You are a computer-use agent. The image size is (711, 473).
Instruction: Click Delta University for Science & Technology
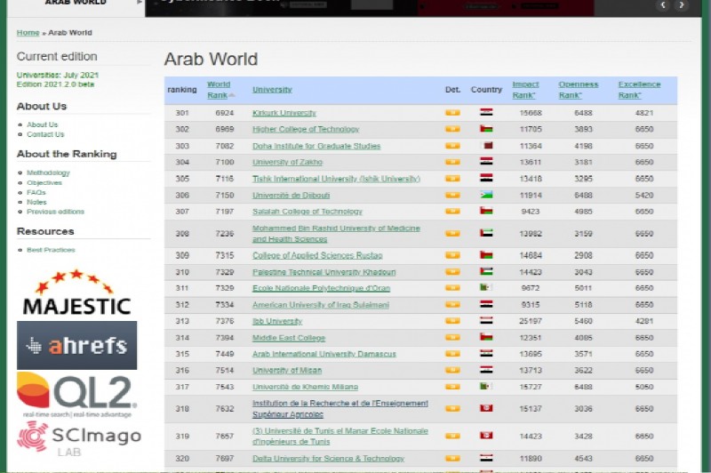point(328,459)
